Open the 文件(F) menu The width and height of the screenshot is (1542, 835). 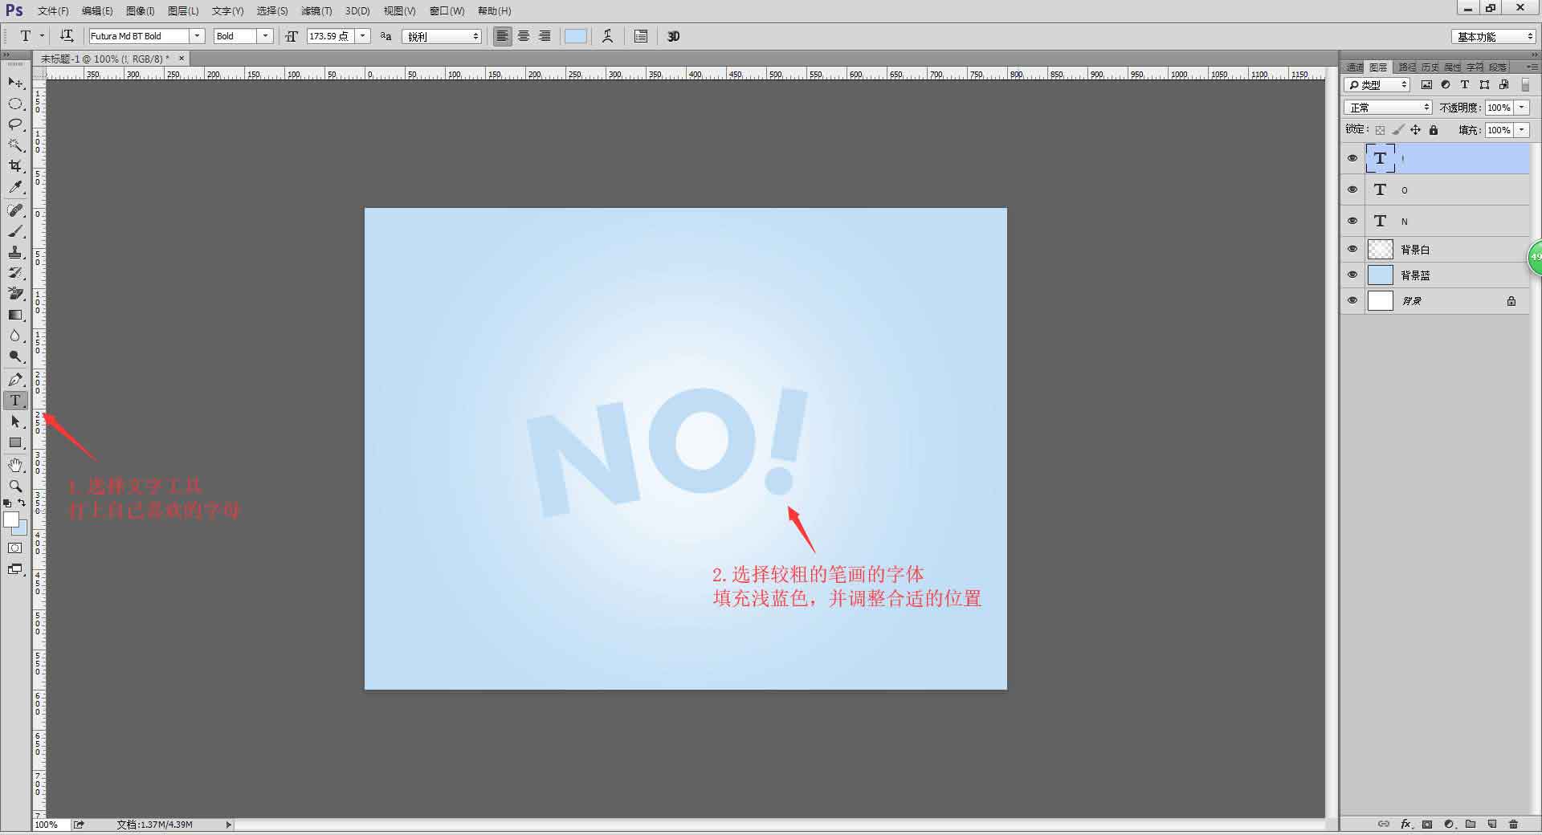(x=53, y=11)
